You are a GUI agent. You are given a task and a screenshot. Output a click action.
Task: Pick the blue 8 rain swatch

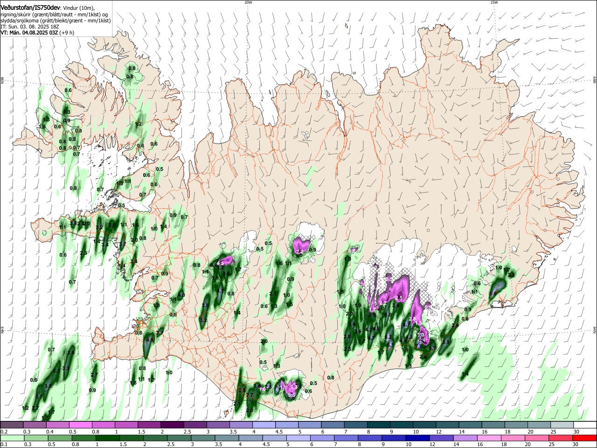point(370,438)
